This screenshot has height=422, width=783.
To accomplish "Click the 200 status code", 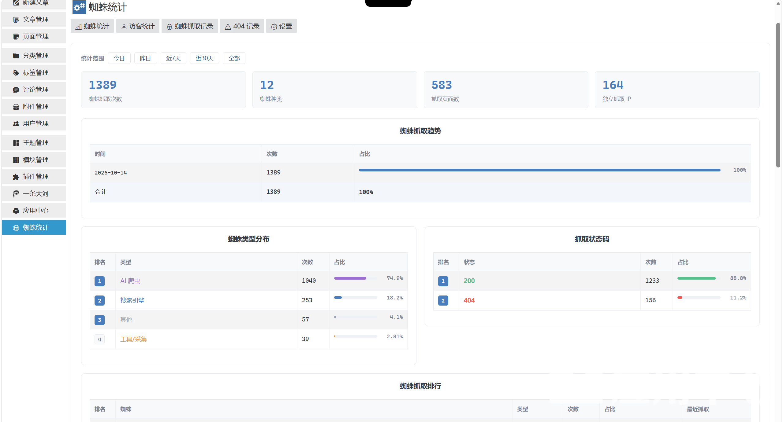I will coord(469,281).
